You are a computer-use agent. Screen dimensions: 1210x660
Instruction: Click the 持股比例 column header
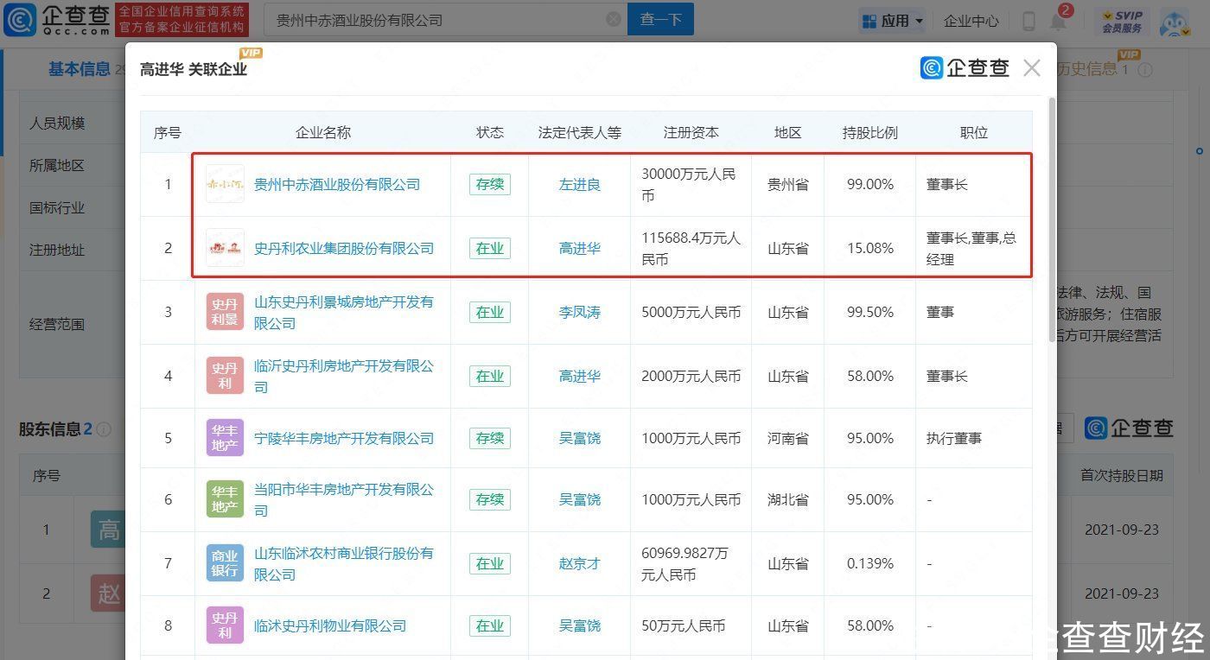[x=870, y=132]
